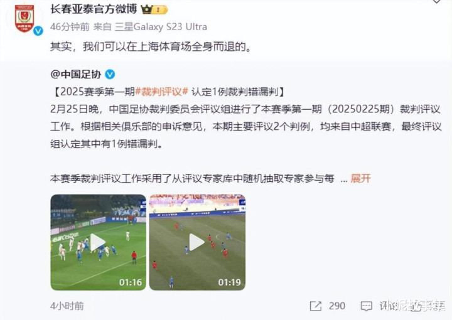
Task: Open the chevron menu at top right
Action: (x=436, y=1)
